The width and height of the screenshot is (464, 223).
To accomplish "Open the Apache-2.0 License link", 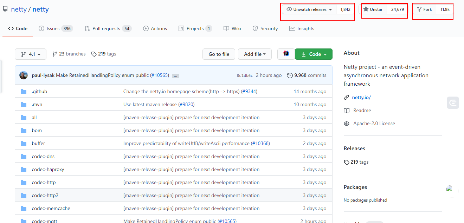I will pos(374,123).
